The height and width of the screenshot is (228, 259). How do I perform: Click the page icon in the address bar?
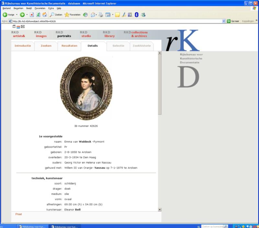10,21
